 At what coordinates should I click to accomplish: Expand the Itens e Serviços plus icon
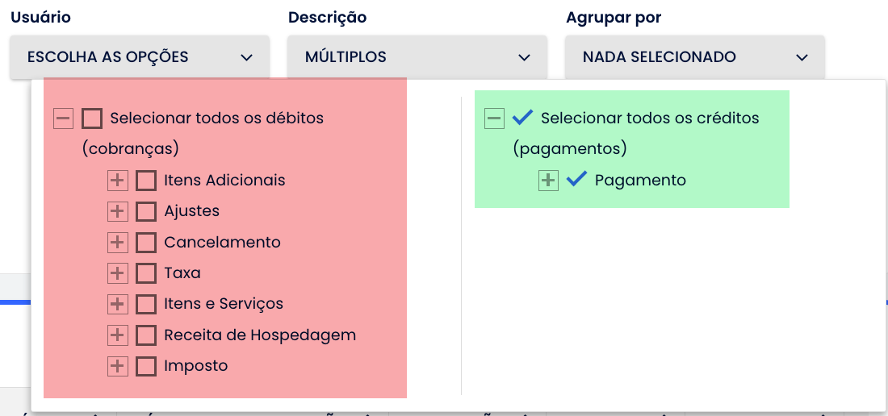tap(118, 304)
